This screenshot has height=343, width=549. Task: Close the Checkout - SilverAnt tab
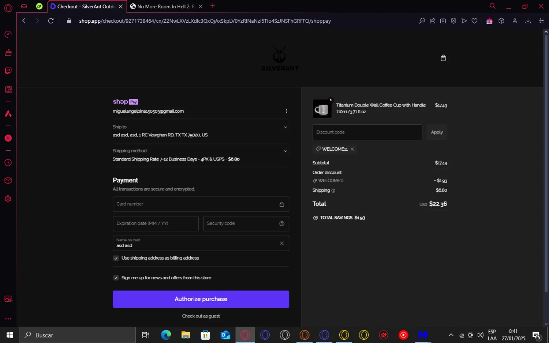click(121, 7)
